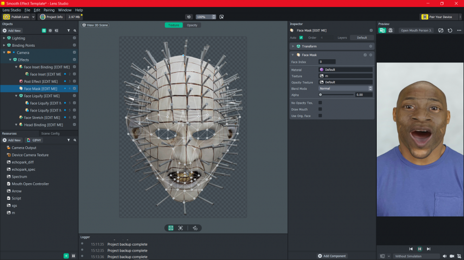Click the Add Component button
This screenshot has height=260, width=464.
pos(332,256)
